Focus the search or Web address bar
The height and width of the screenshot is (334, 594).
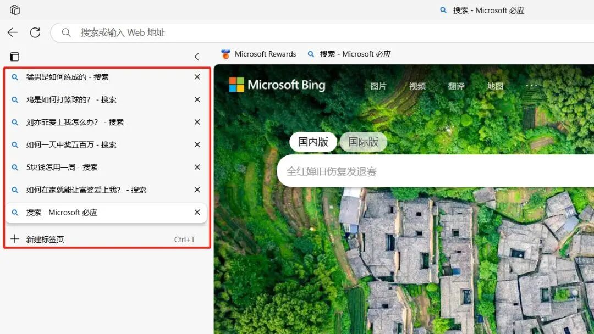(x=322, y=32)
